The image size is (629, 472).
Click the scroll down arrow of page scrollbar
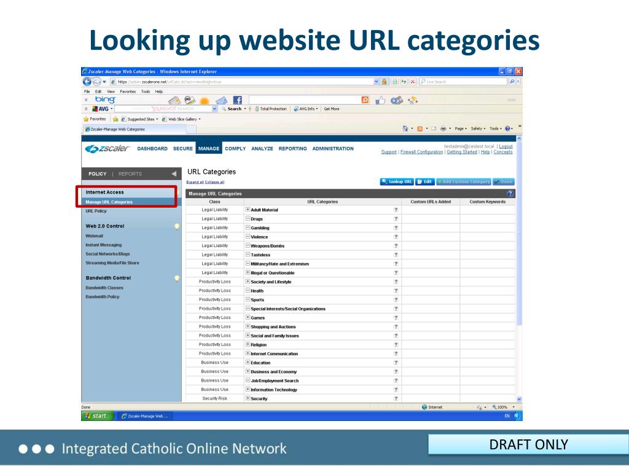[x=519, y=399]
